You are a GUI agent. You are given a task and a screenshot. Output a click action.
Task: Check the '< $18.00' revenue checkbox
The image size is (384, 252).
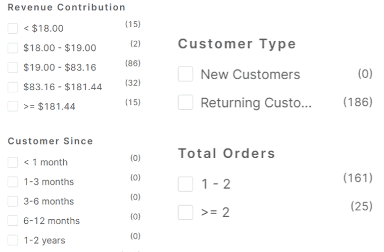13,29
